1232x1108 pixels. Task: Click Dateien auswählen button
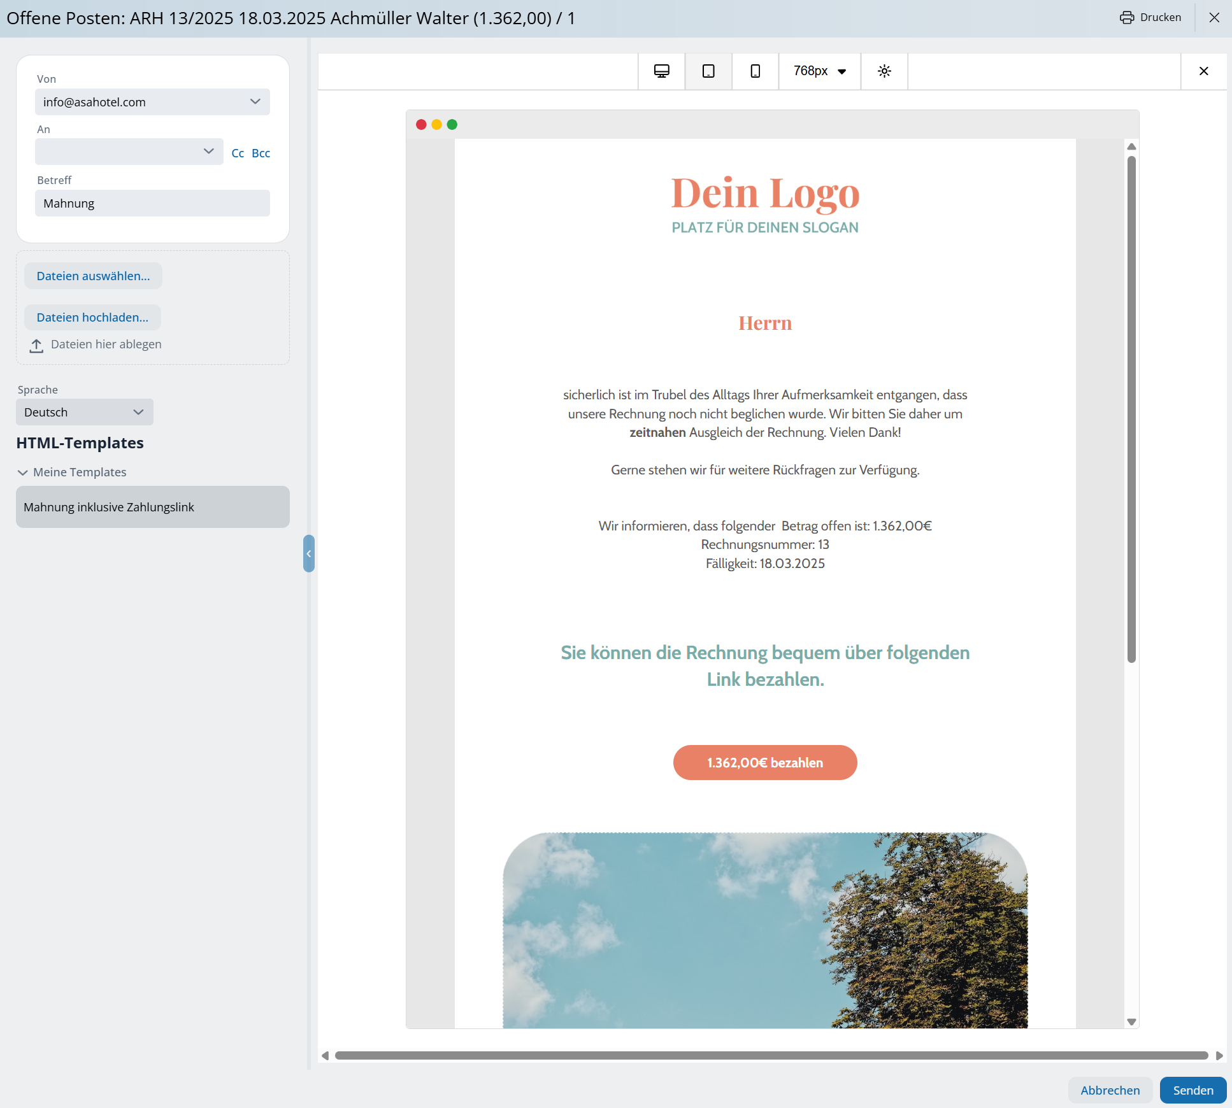(x=93, y=276)
